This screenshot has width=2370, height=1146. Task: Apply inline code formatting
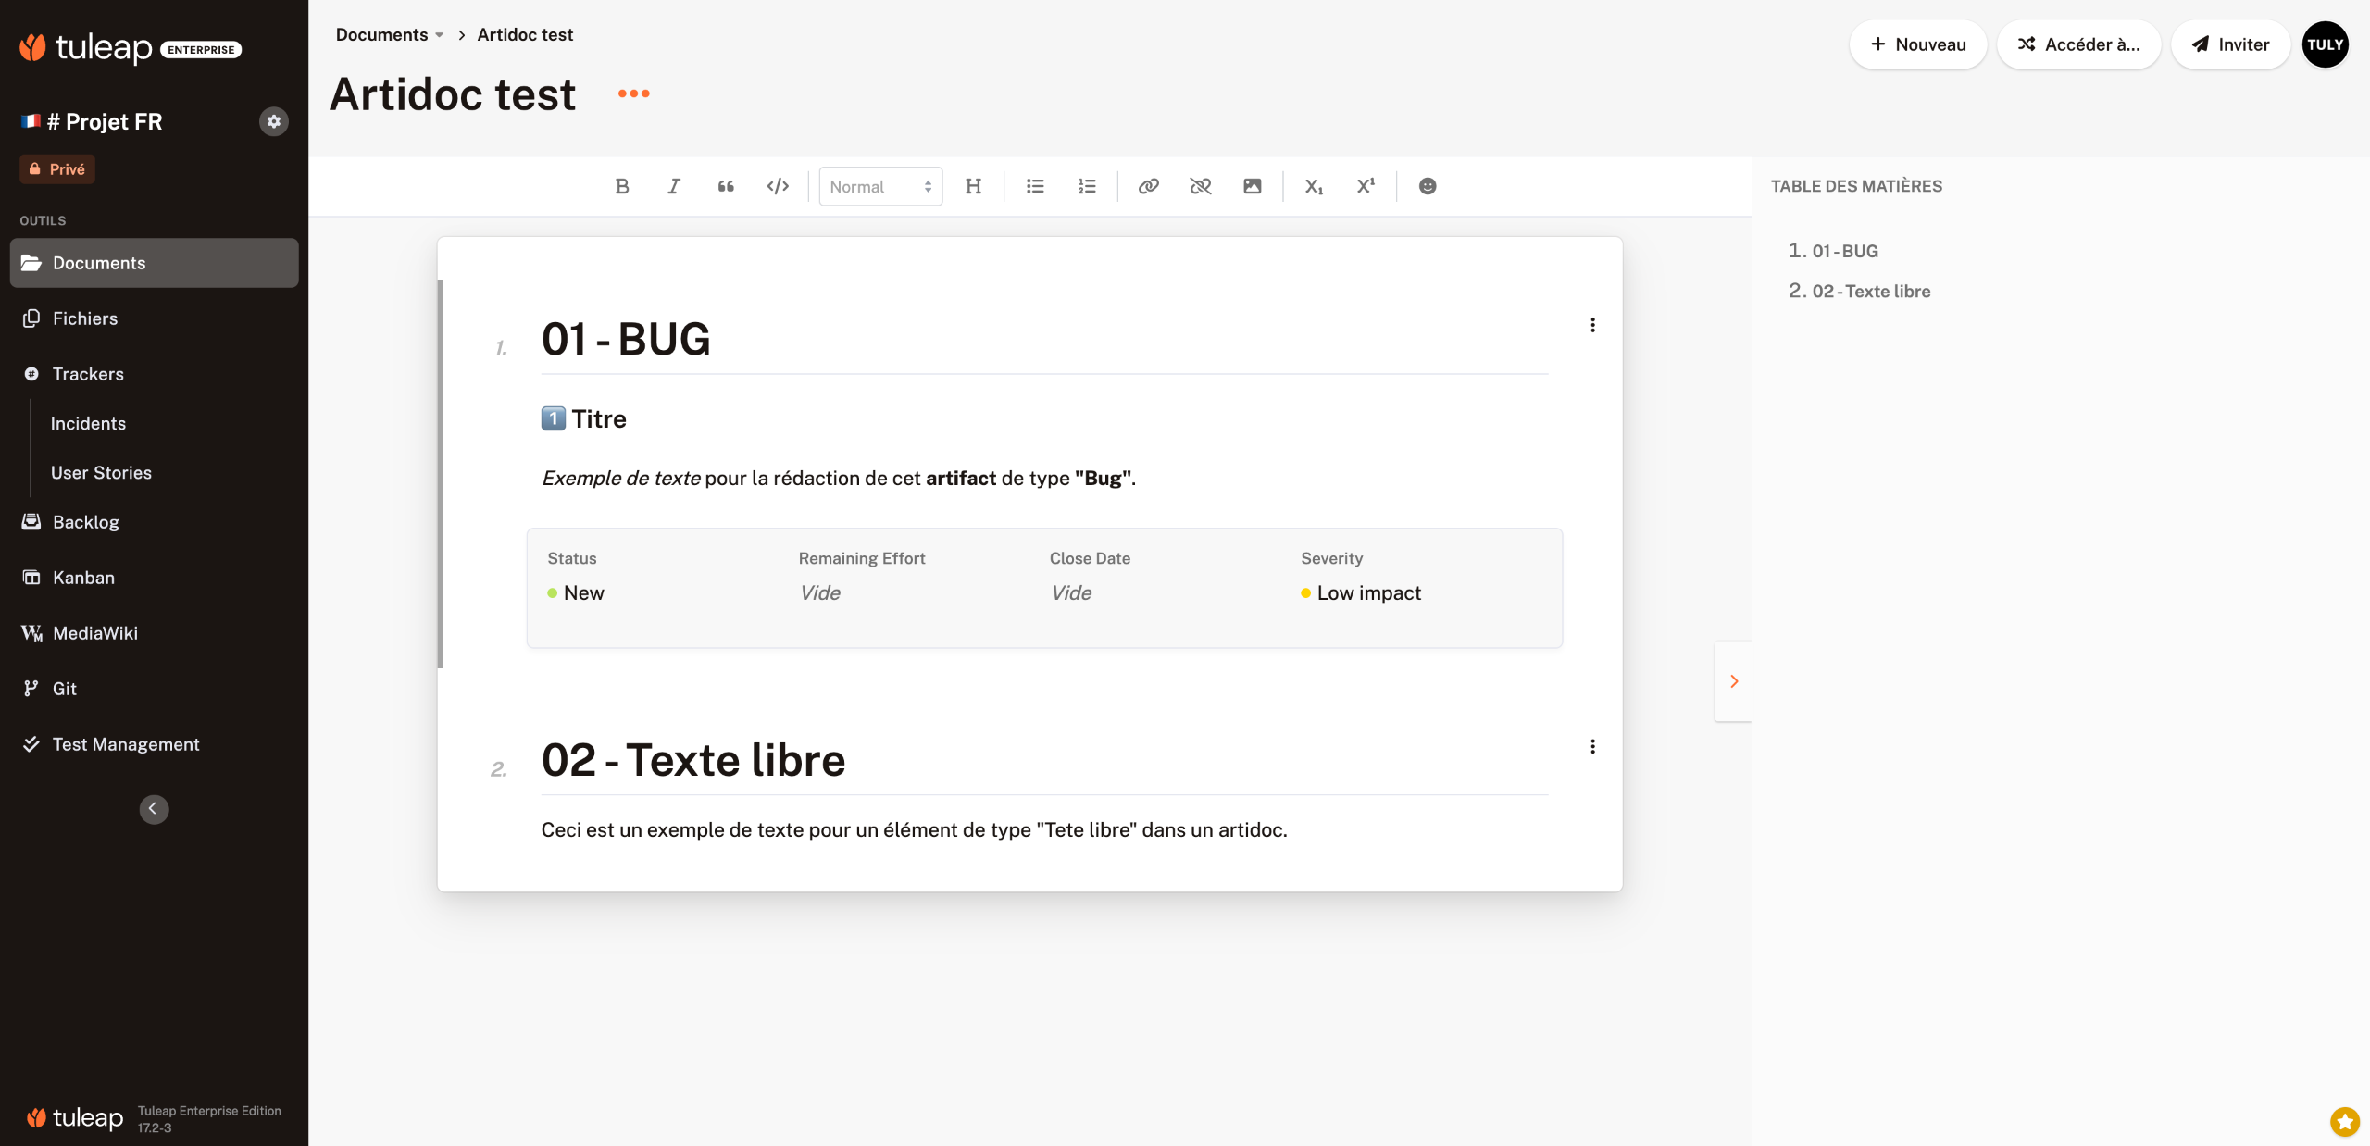pyautogui.click(x=778, y=186)
